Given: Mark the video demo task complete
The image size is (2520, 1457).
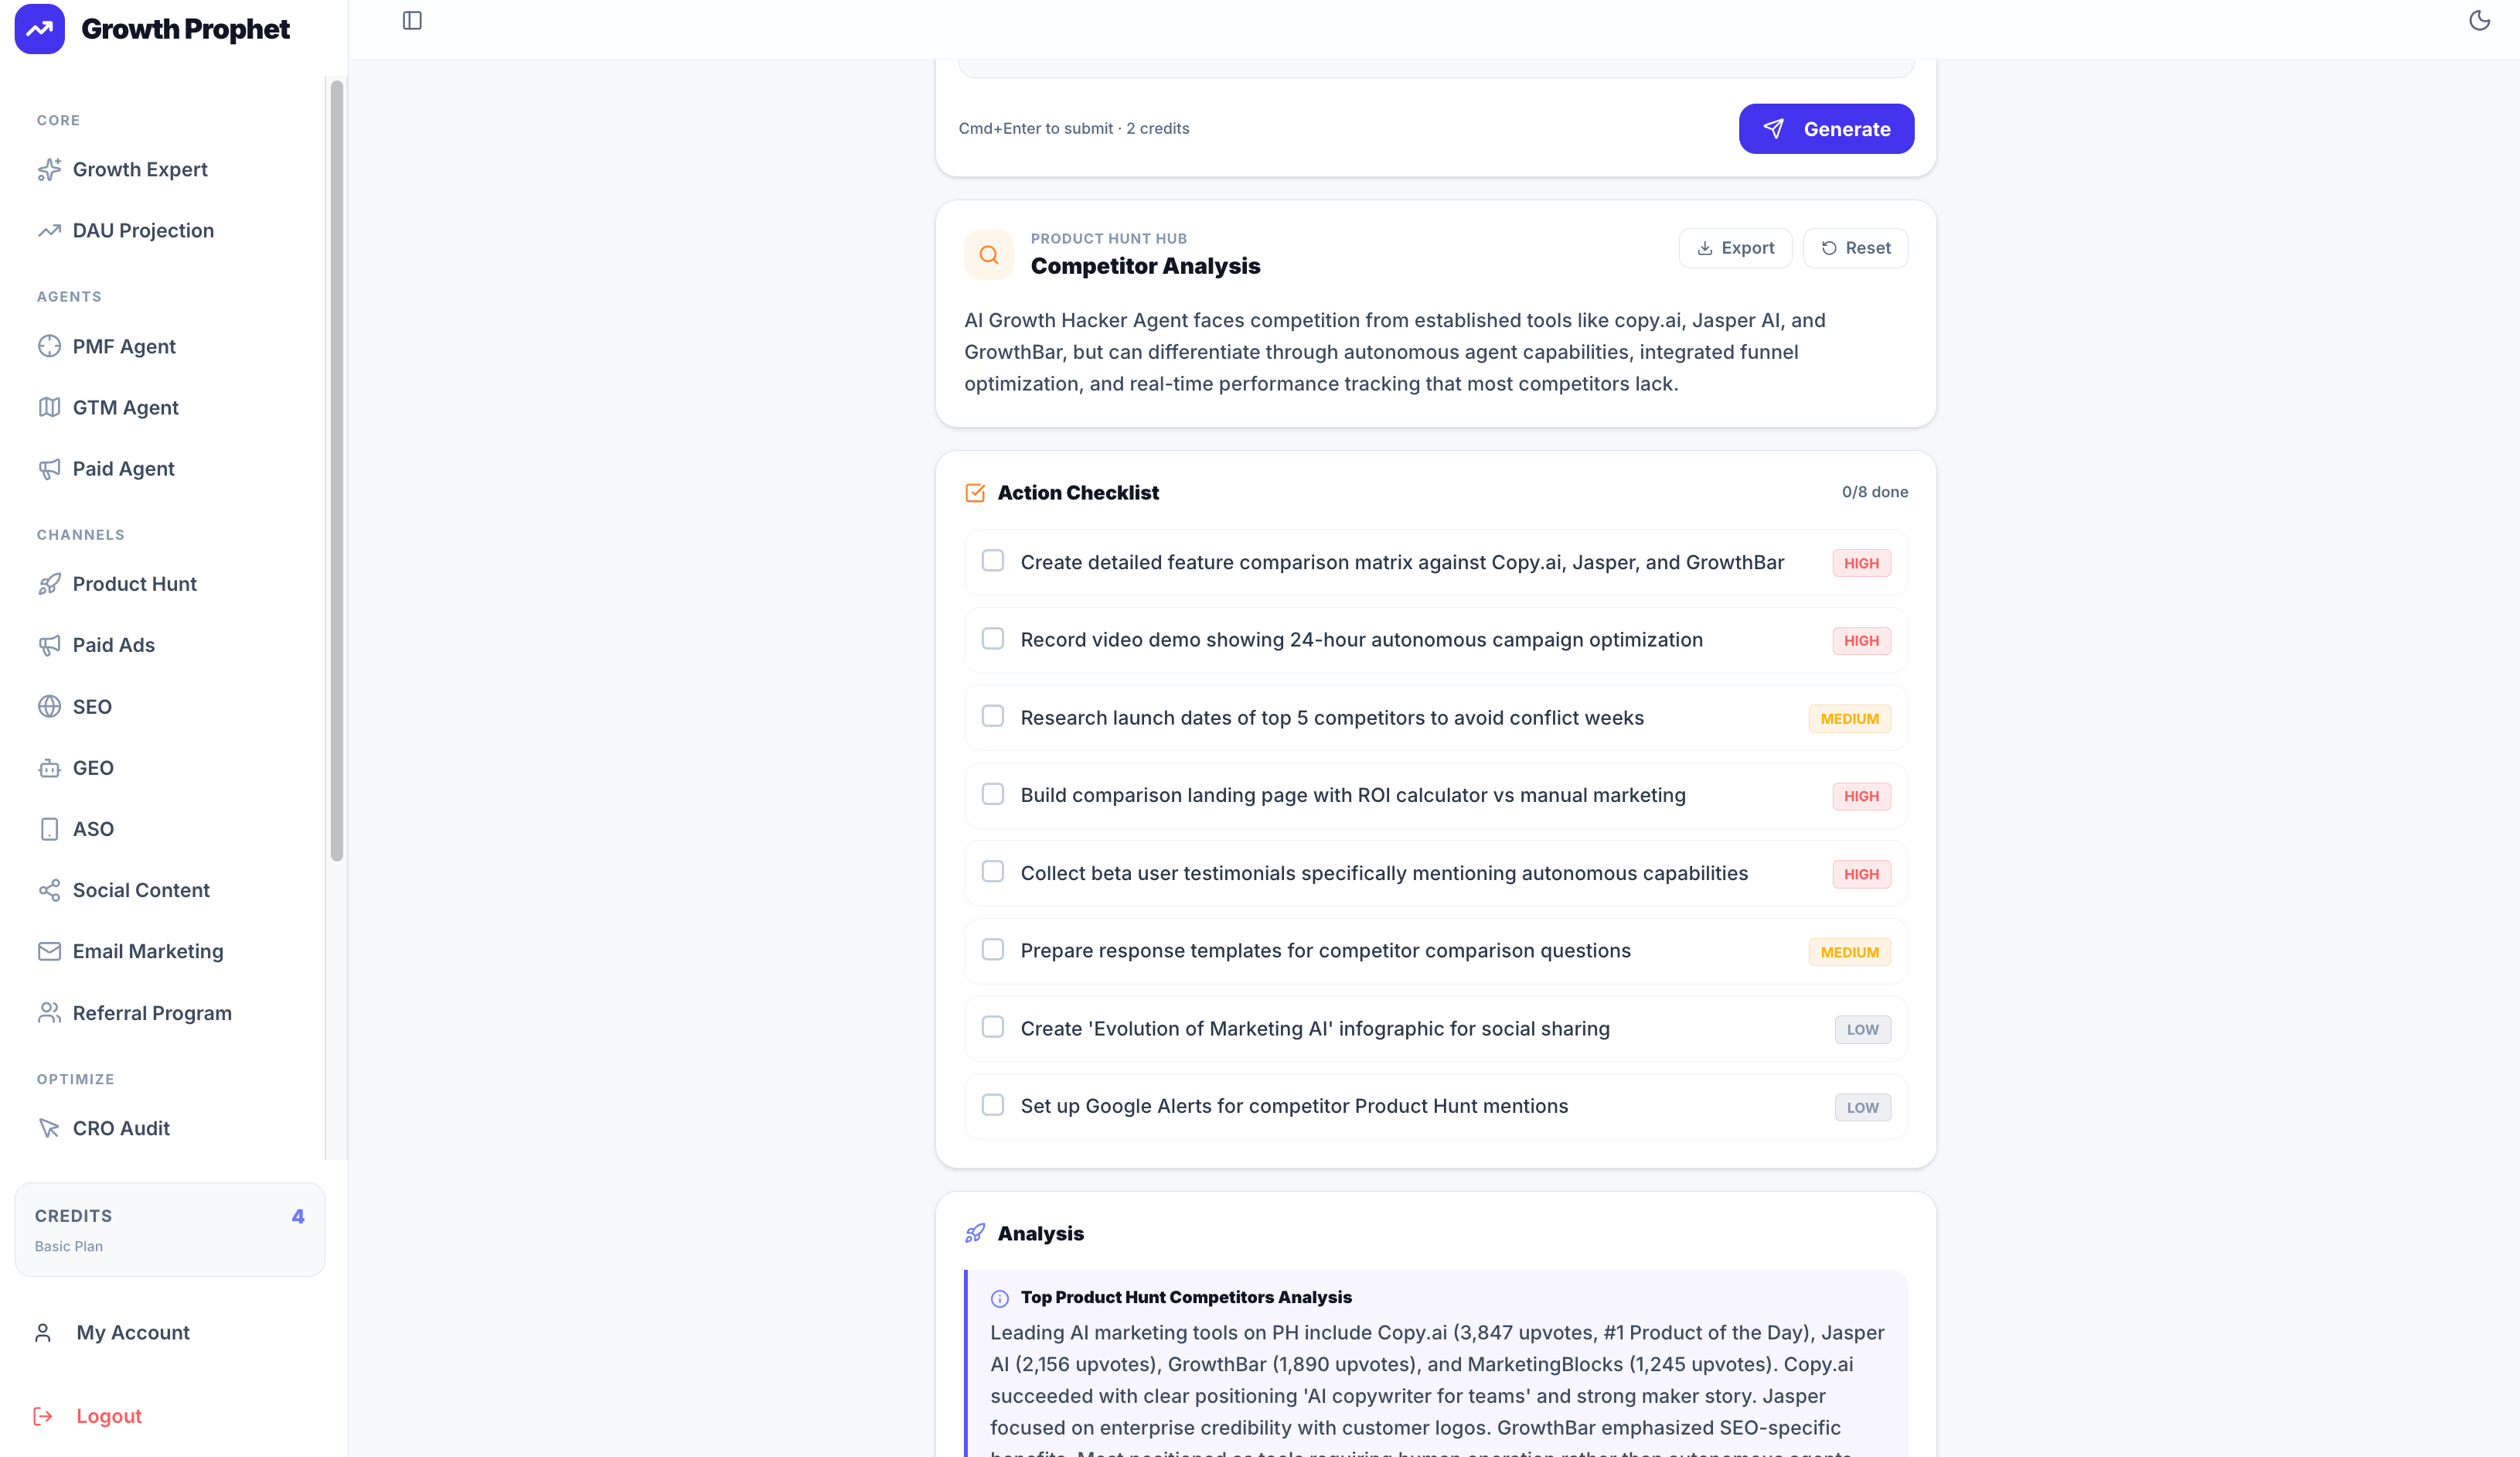Looking at the screenshot, I should [993, 639].
